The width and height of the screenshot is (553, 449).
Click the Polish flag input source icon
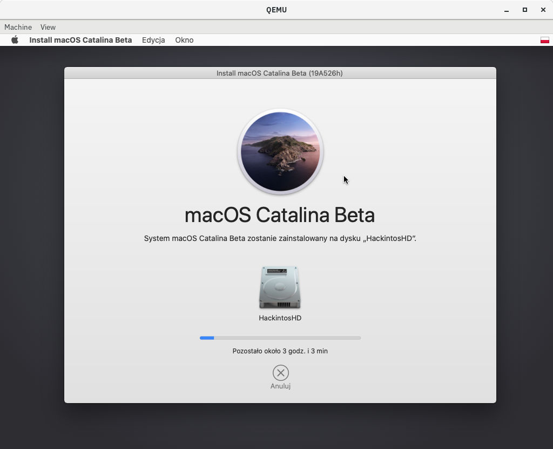click(544, 40)
